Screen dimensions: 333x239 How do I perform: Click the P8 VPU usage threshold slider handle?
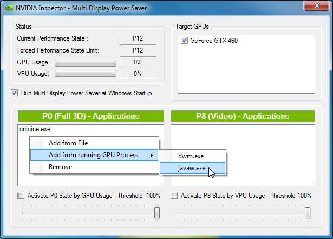pyautogui.click(x=308, y=213)
